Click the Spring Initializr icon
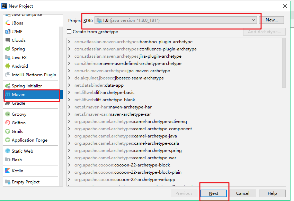The height and width of the screenshot is (201, 294). click(8, 86)
